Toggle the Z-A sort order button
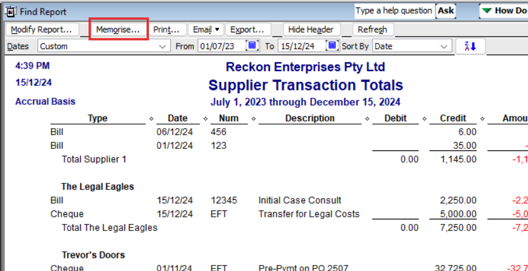This screenshot has height=271, width=528. [471, 46]
